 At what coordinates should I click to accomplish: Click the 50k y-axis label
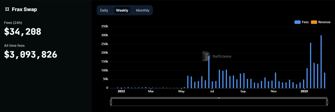[105, 79]
